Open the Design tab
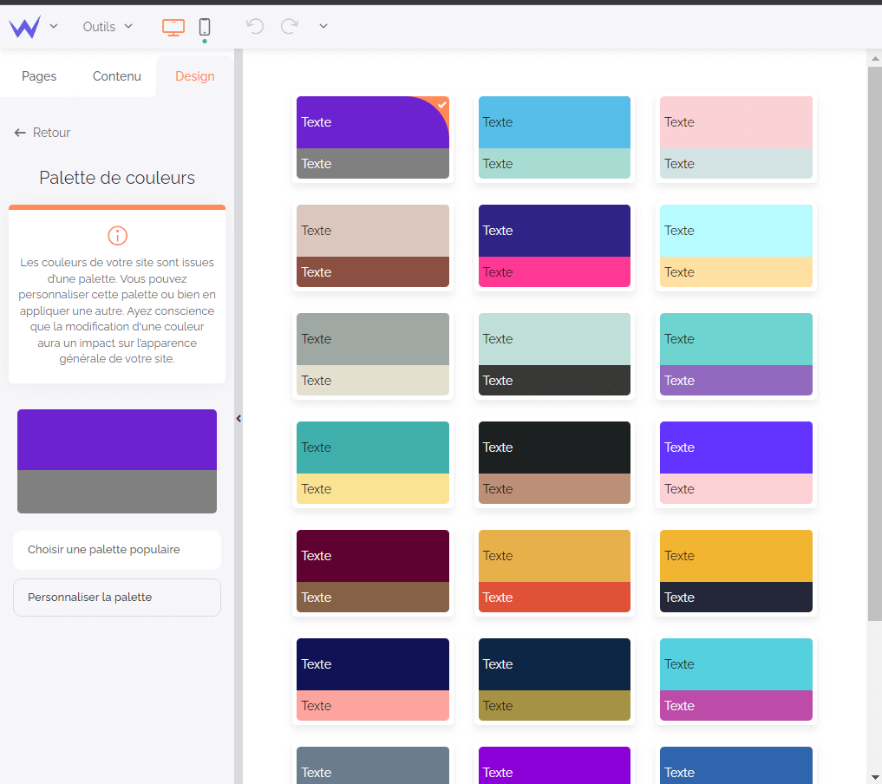 coord(193,76)
